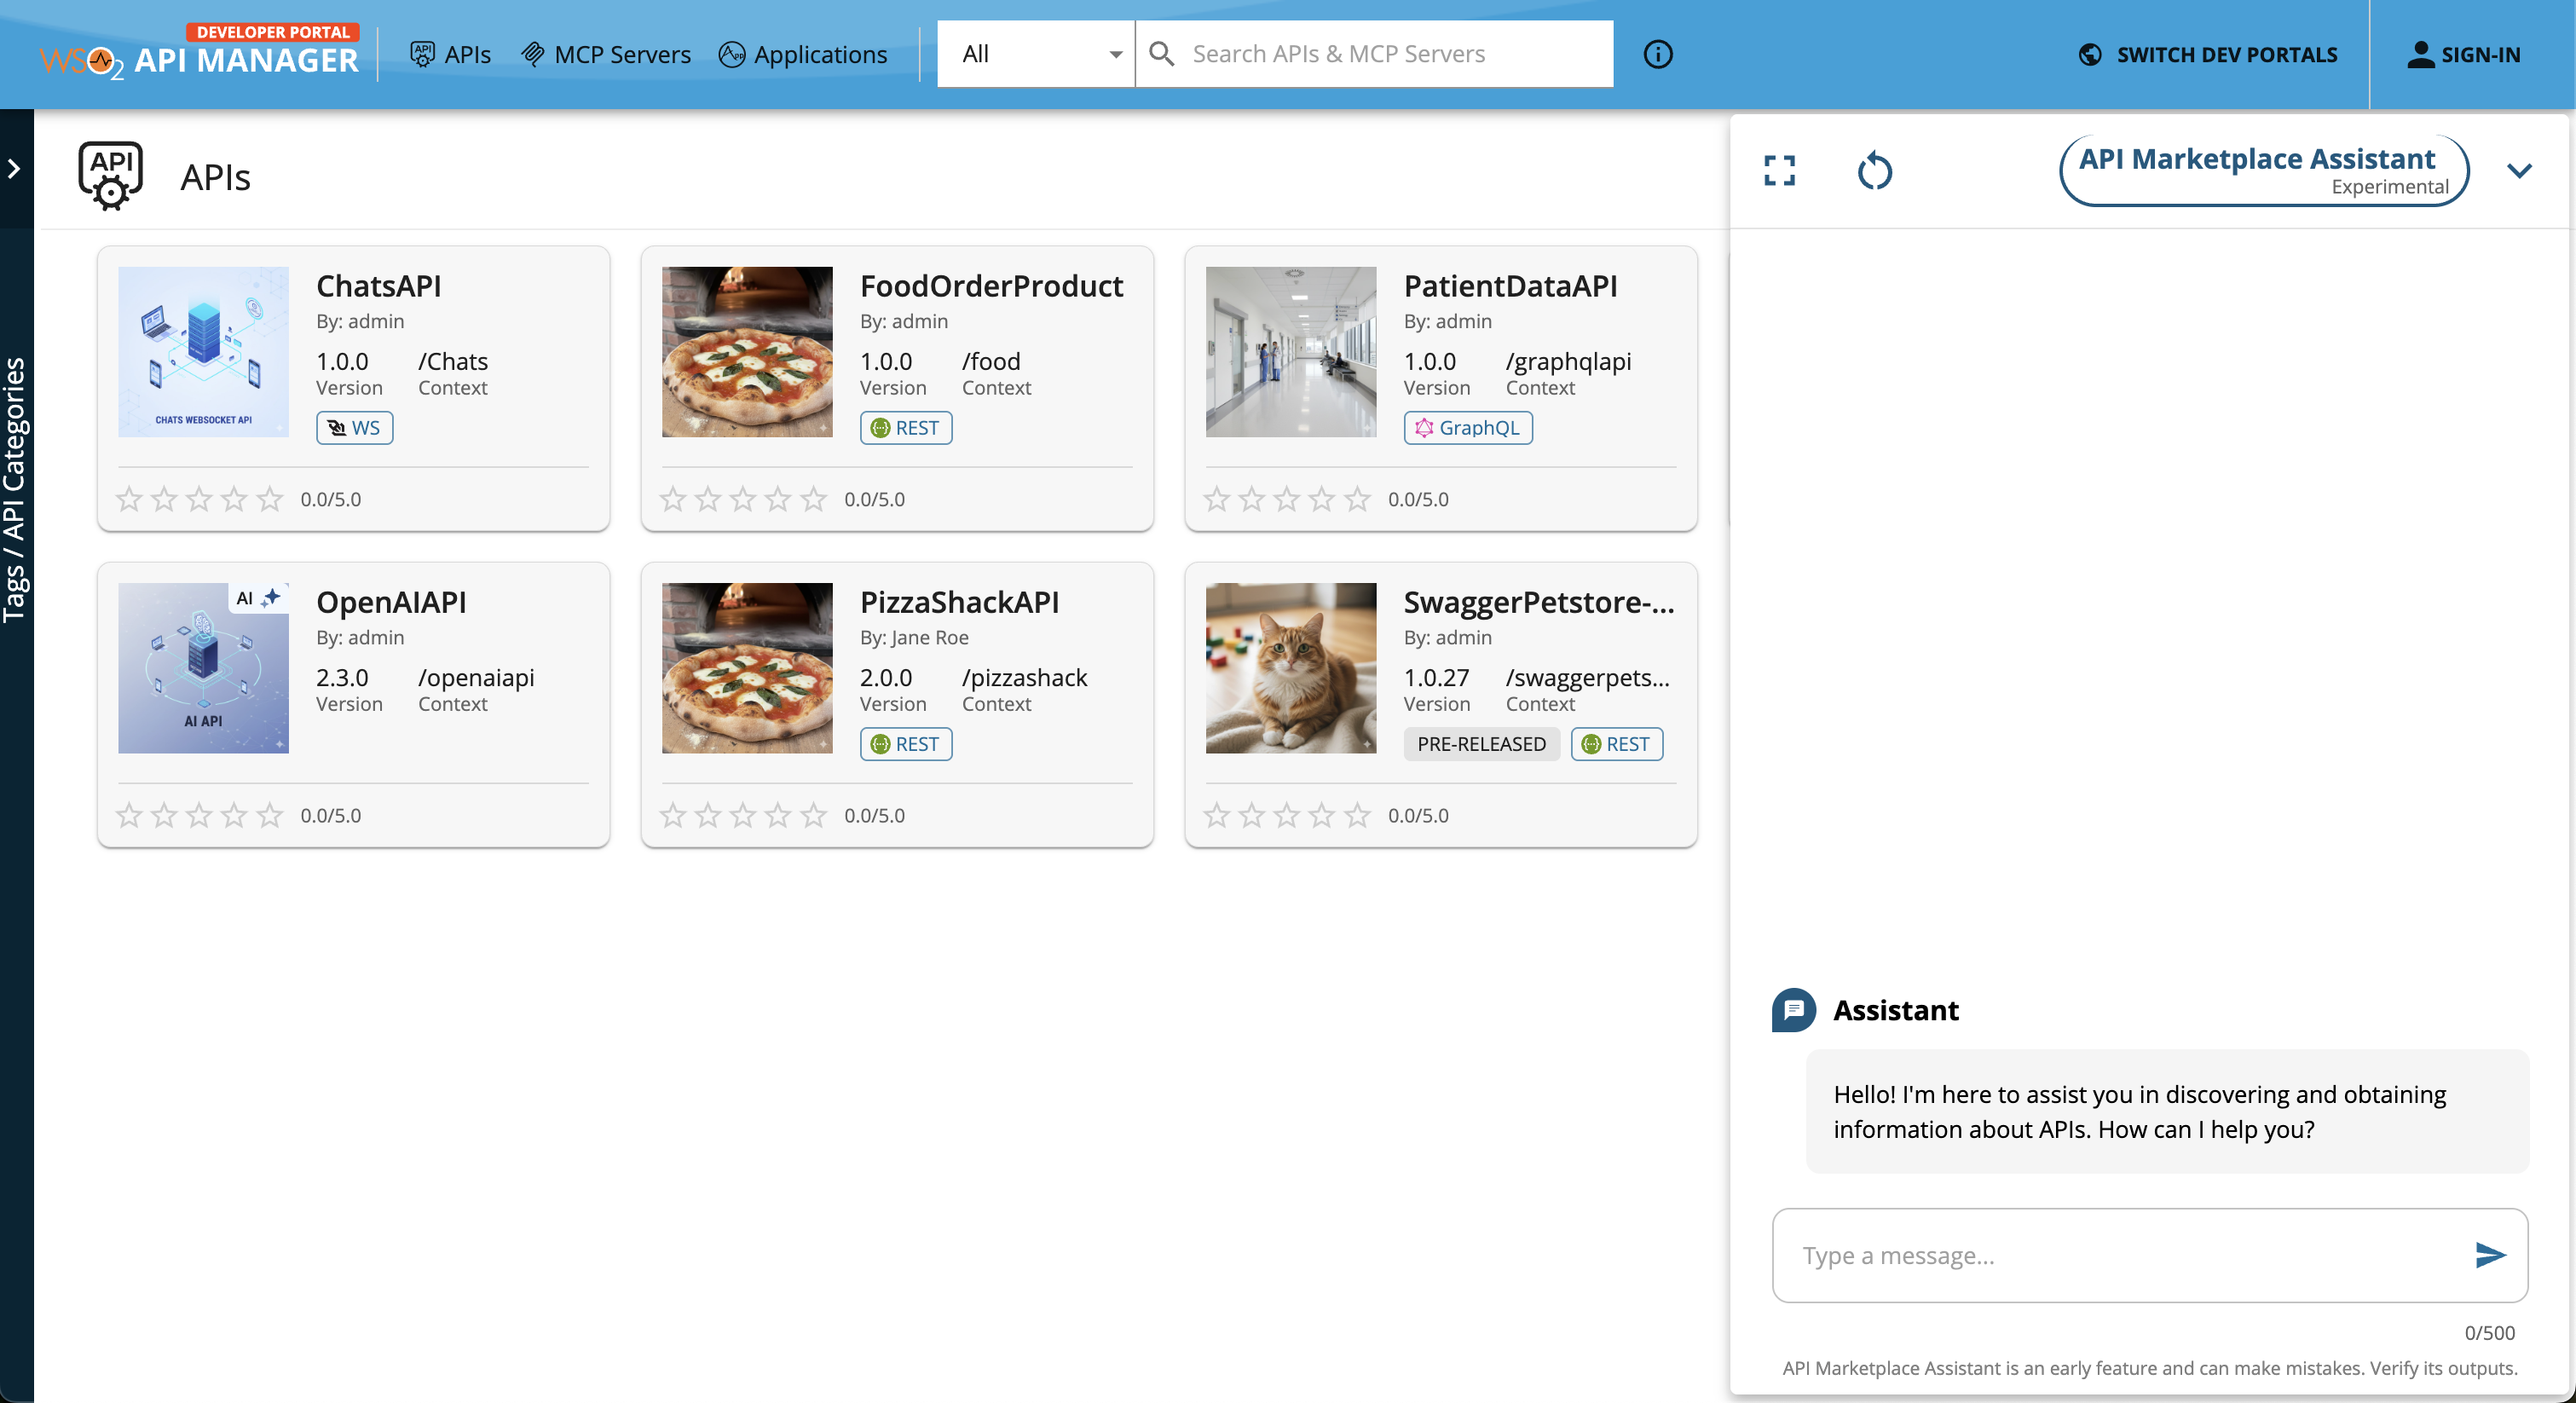Expand the assistant panel to fullscreen
Screen dimensions: 2576x1403
[x=1779, y=171]
